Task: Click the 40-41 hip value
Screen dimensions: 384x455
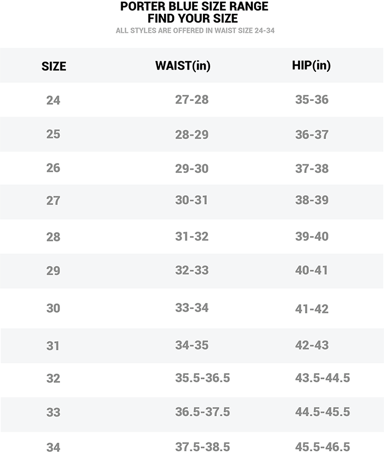Action: 312,270
